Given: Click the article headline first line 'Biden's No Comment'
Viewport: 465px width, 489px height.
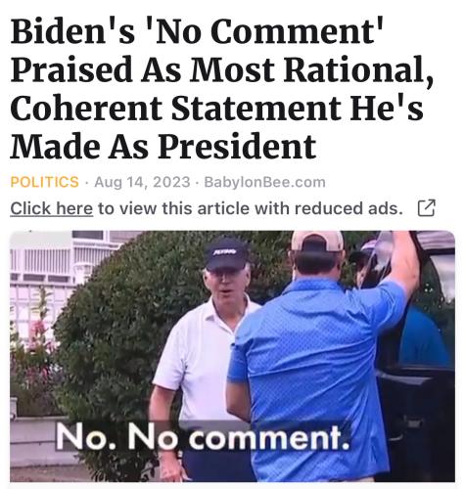Looking at the screenshot, I should 197,31.
